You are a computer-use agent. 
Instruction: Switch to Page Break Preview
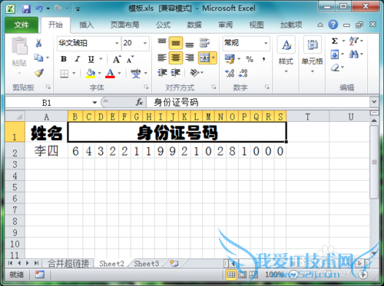[x=253, y=274]
